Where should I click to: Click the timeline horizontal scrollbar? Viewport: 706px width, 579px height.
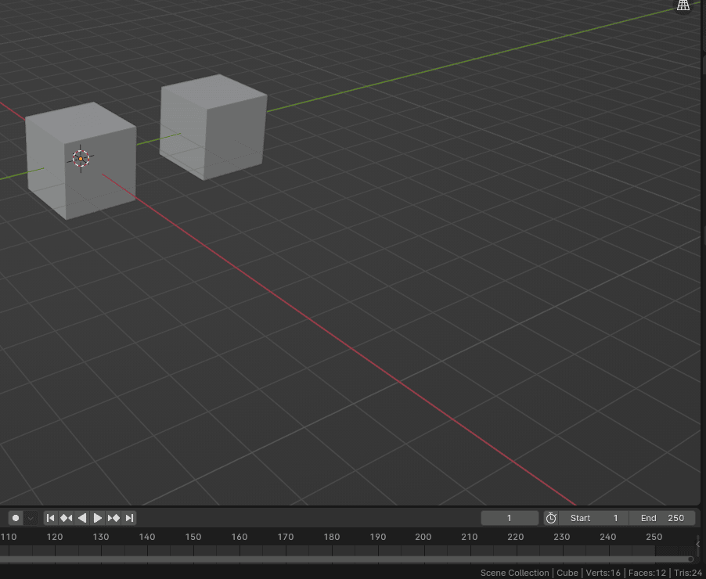tap(344, 559)
